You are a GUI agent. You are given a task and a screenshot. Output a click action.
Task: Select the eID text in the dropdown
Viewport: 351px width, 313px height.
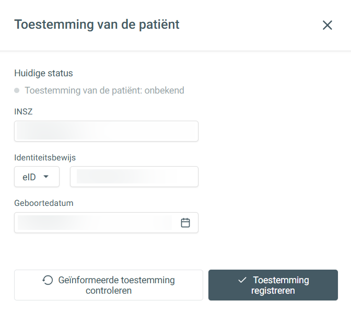point(29,177)
